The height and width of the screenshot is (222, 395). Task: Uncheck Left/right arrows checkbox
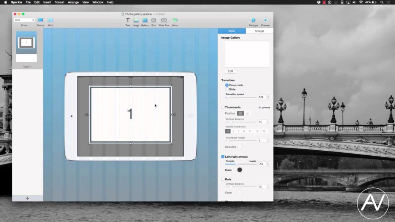[x=223, y=157]
